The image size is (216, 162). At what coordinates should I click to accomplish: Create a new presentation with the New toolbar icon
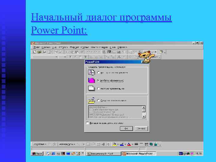(34, 52)
